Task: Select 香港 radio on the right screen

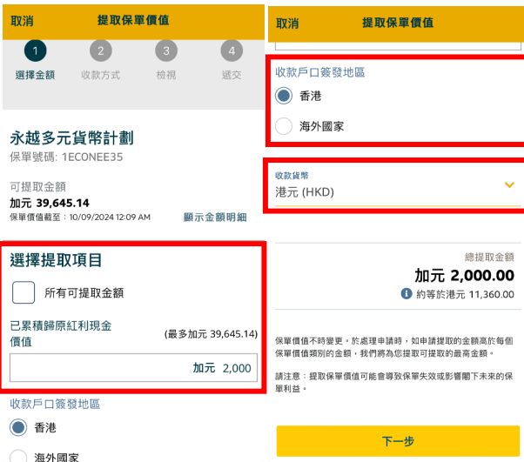Action: 284,96
